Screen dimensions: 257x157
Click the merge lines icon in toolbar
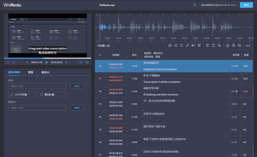182,45
